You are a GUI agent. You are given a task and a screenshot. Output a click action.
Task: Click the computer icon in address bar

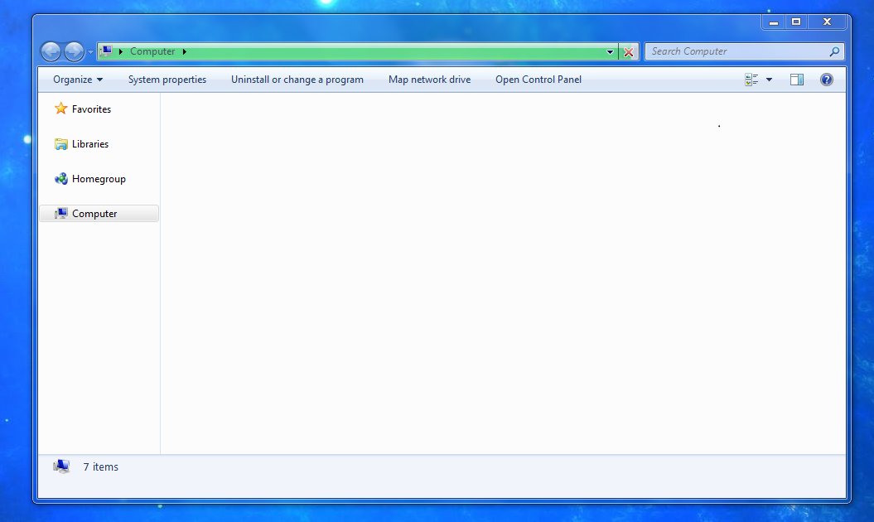tap(106, 51)
